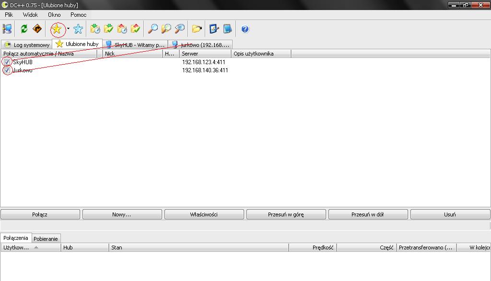
Task: Click the blue question mark help icon
Action: pos(245,29)
